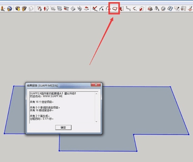Image resolution: width=193 pixels, height=162 pixels.
Task: Select the curve-with-cursor arc tool icon
Action: tap(101, 9)
